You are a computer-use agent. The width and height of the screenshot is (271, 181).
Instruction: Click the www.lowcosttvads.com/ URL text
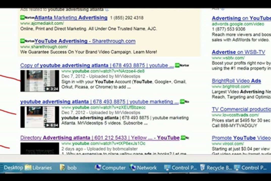tap(235, 115)
